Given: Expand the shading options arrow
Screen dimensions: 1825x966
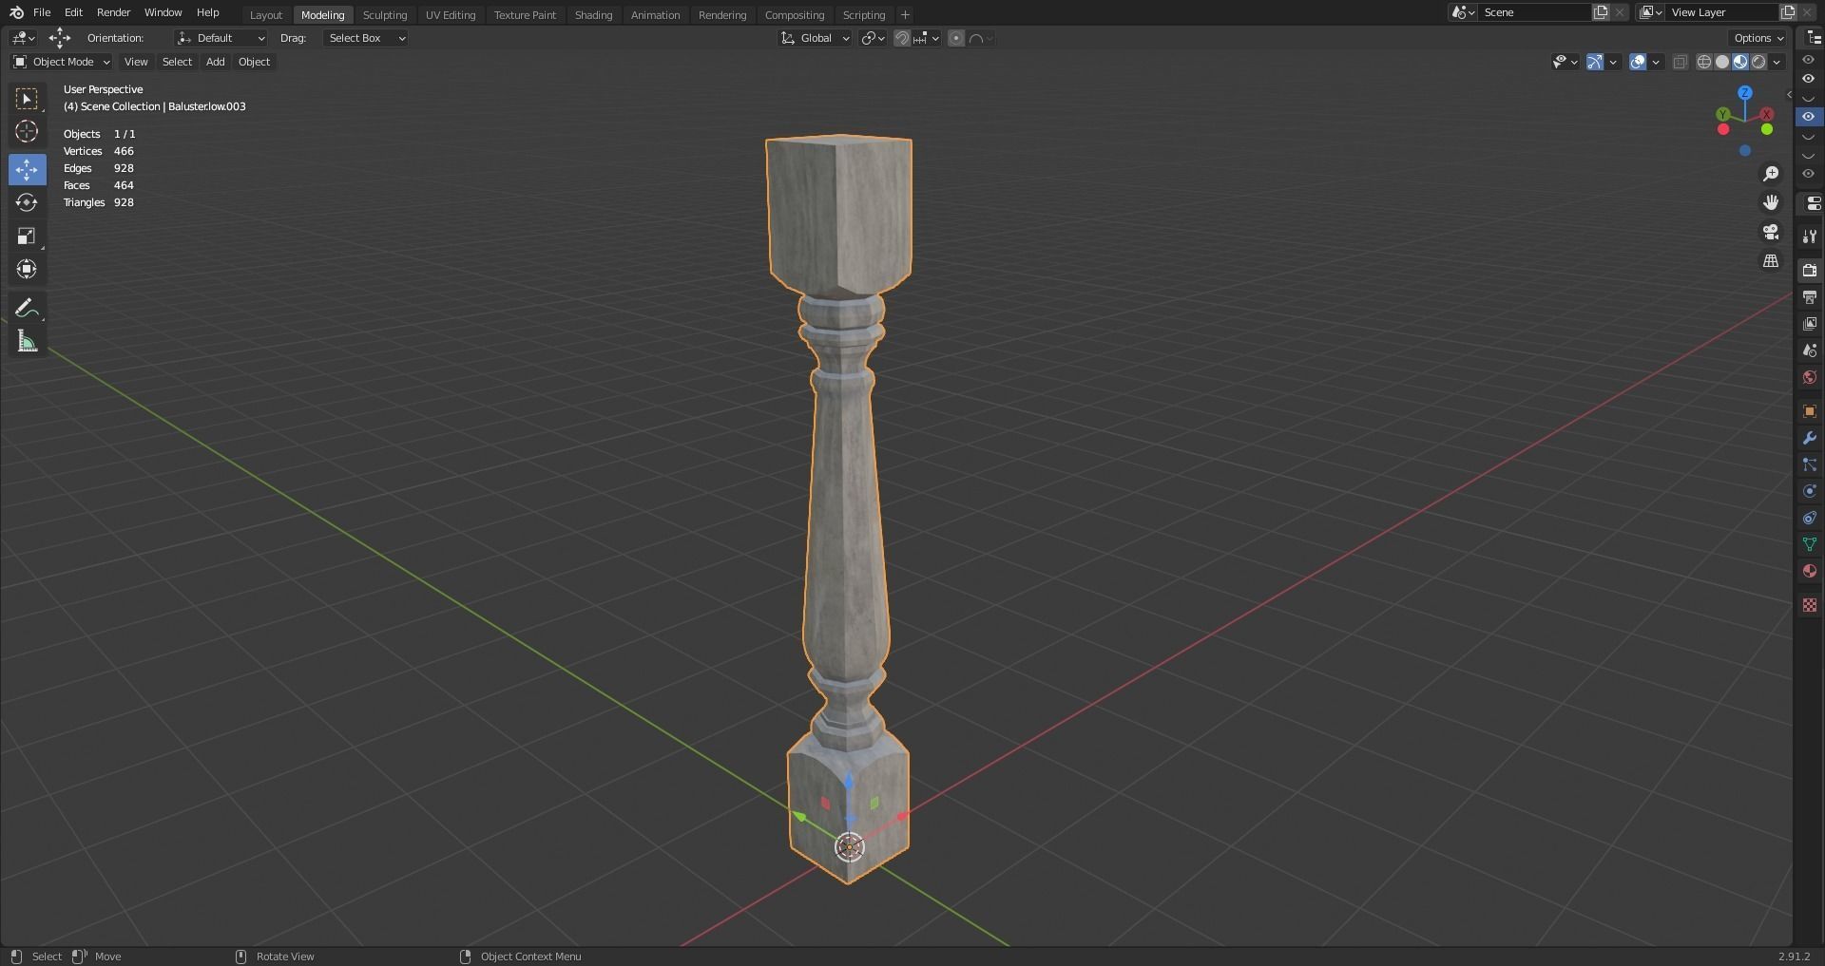Looking at the screenshot, I should tap(1777, 62).
